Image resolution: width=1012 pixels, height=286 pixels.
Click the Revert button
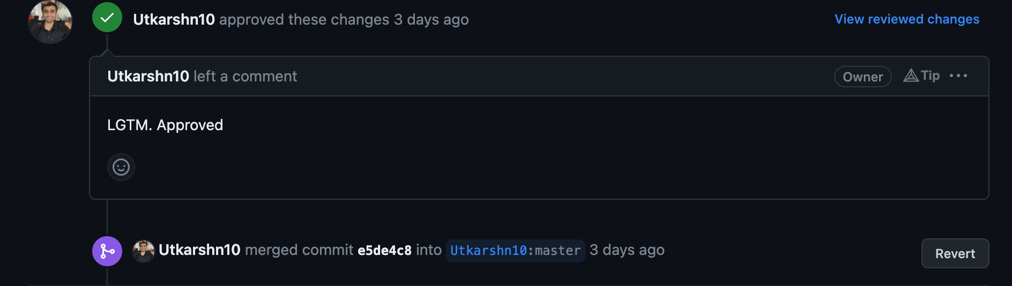pos(955,253)
